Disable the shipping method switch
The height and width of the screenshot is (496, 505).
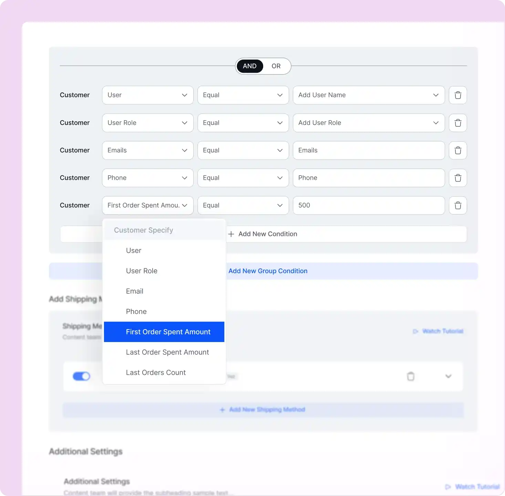tap(81, 376)
